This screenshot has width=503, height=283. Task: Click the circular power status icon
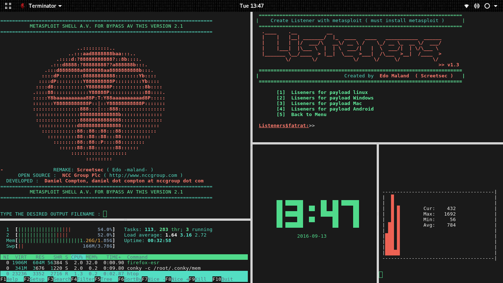(x=487, y=6)
